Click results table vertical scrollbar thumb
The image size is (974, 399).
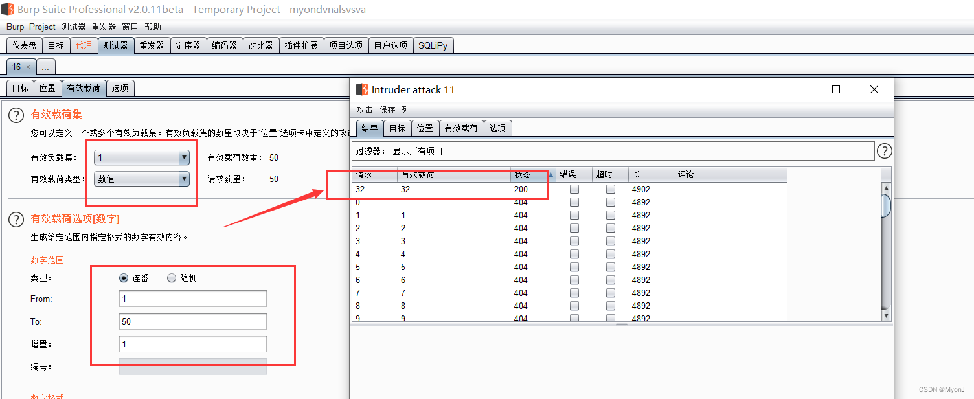(887, 205)
